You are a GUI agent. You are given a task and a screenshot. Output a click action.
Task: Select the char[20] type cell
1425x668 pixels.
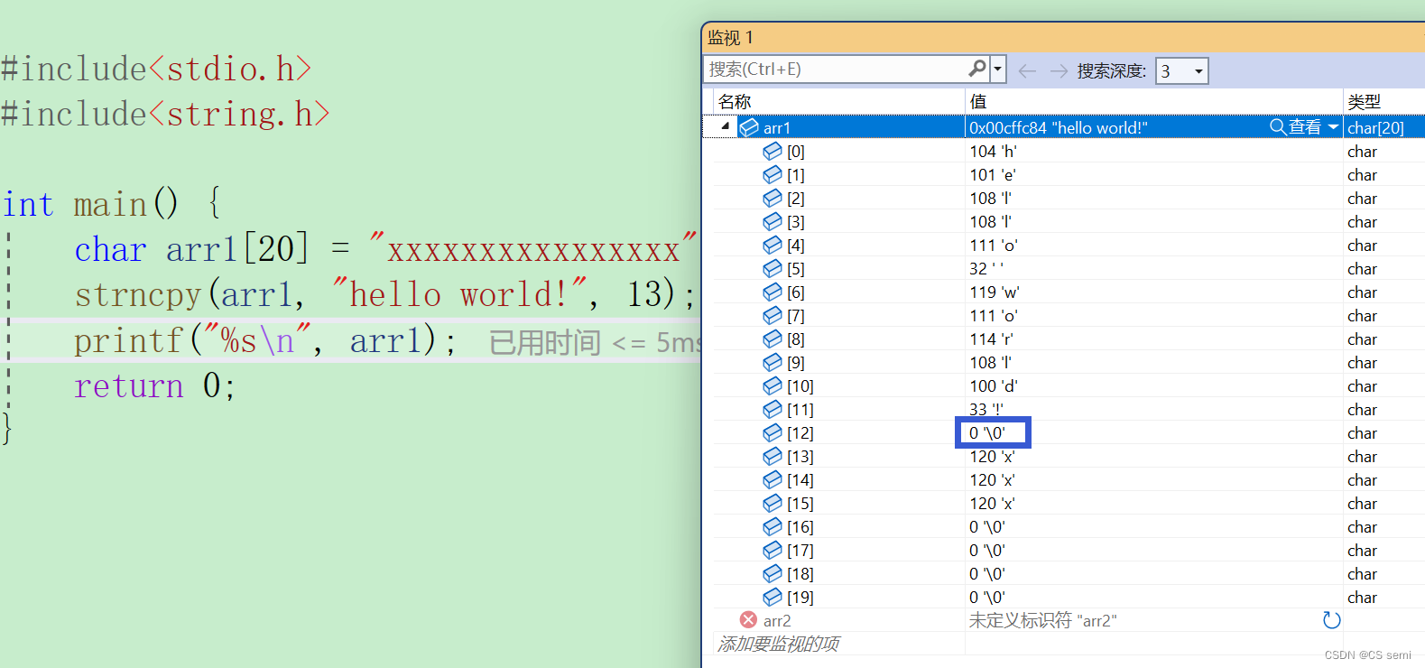pos(1375,128)
